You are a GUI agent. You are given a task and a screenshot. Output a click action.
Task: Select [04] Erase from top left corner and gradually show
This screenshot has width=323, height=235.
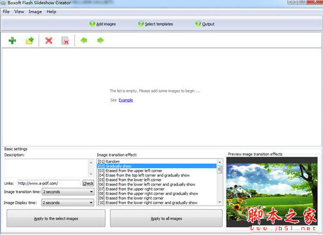tap(157, 175)
